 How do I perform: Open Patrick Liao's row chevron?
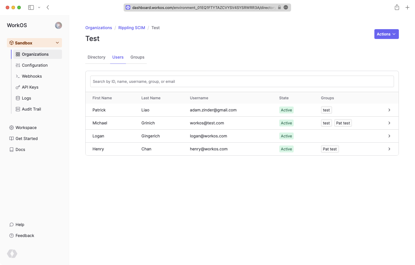coord(389,110)
